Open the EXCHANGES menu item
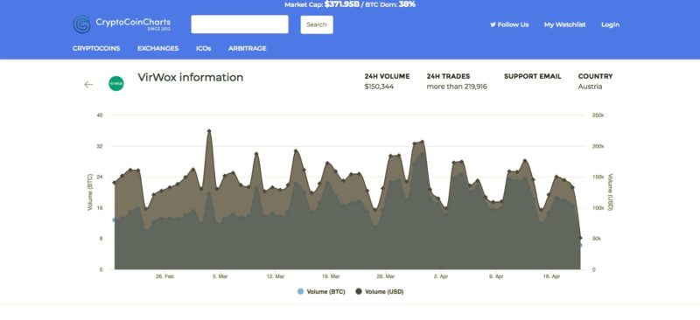Image resolution: width=700 pixels, height=320 pixels. pyautogui.click(x=158, y=48)
